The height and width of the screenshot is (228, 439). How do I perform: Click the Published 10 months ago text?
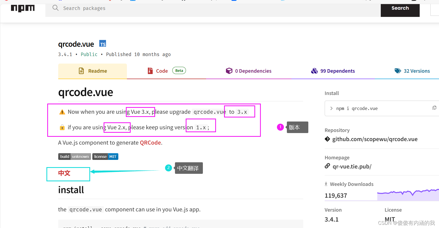pyautogui.click(x=138, y=54)
